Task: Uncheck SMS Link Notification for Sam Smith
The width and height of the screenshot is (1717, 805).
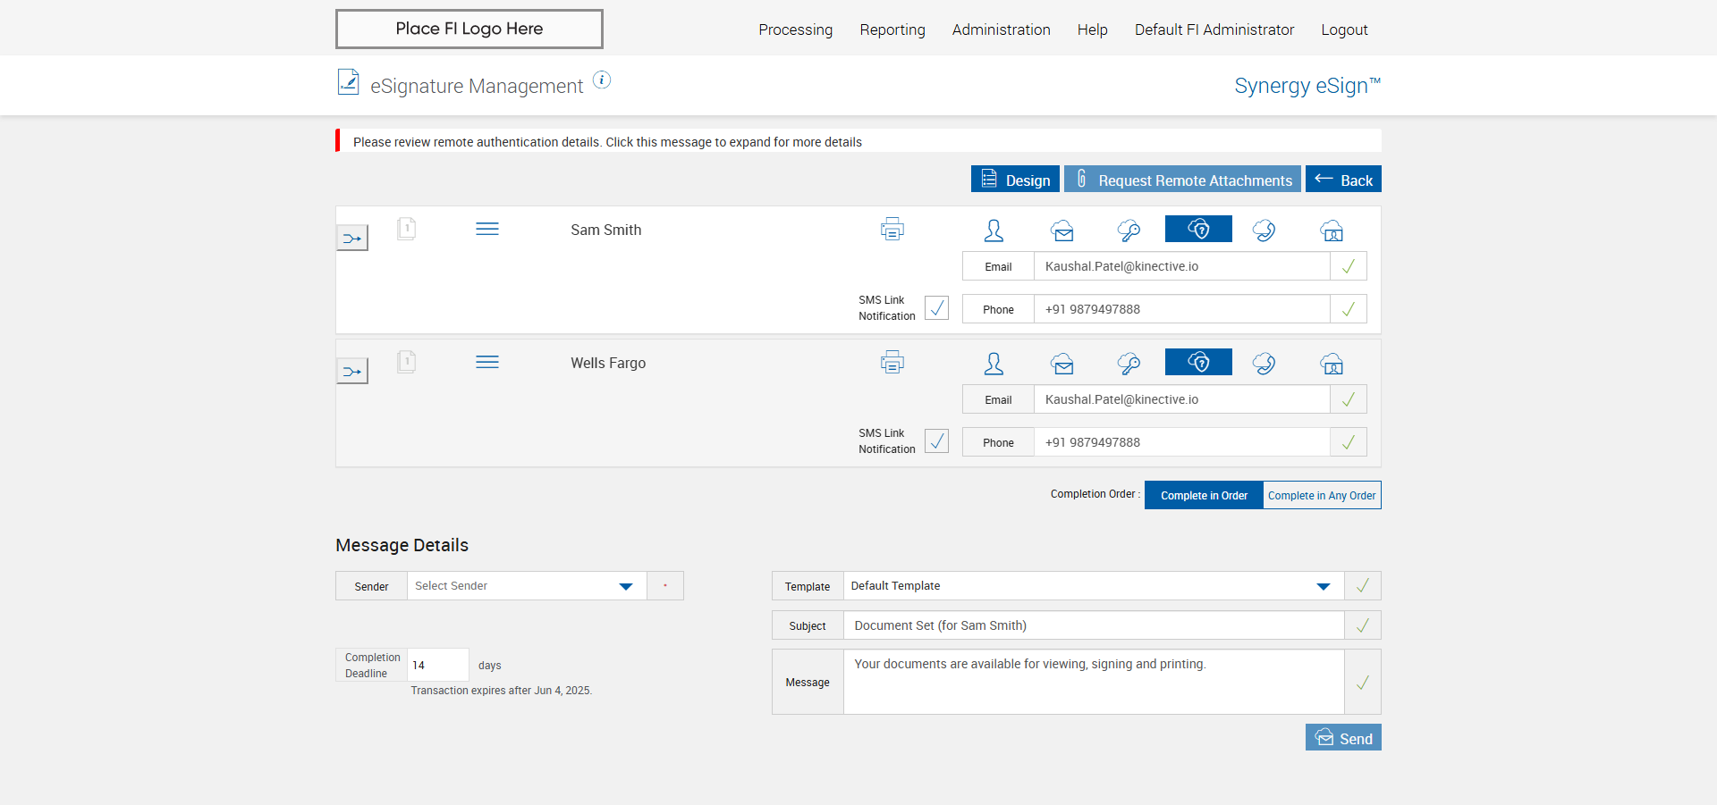Action: [x=936, y=308]
